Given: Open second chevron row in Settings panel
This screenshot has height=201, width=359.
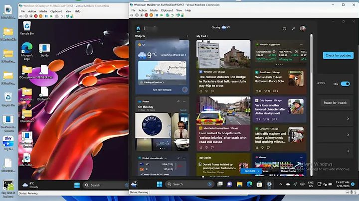Looking at the screenshot, I should coord(348,135).
